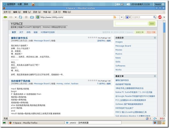Open the Movies category
169x128 pixels.
pos(119,50)
